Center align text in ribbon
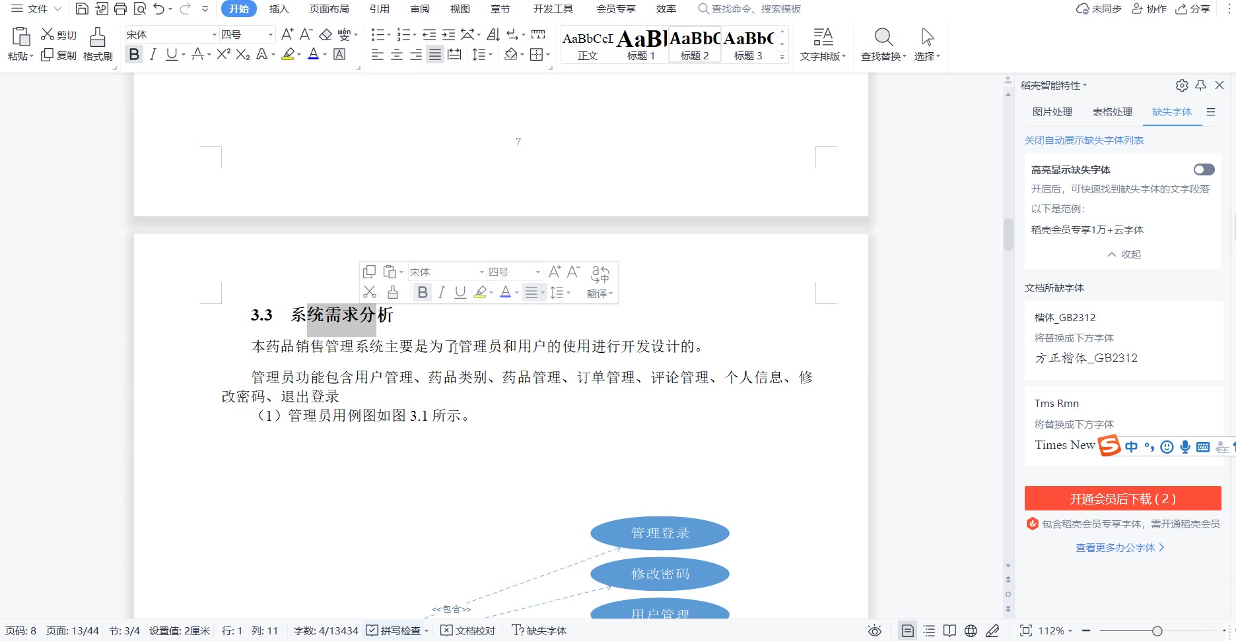This screenshot has width=1236, height=641. [x=397, y=55]
